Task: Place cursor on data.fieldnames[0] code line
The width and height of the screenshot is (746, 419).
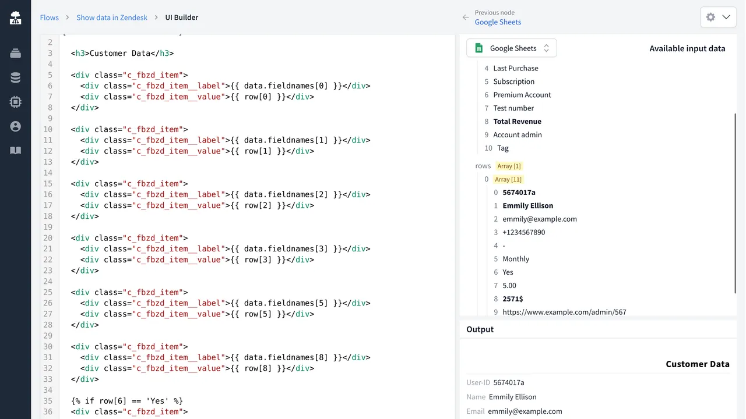Action: 225,86
